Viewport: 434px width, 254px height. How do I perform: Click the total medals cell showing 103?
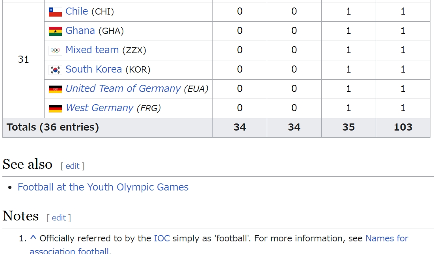point(403,127)
